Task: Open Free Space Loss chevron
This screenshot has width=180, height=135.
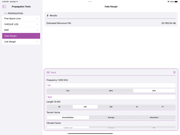Action: coord(37,19)
